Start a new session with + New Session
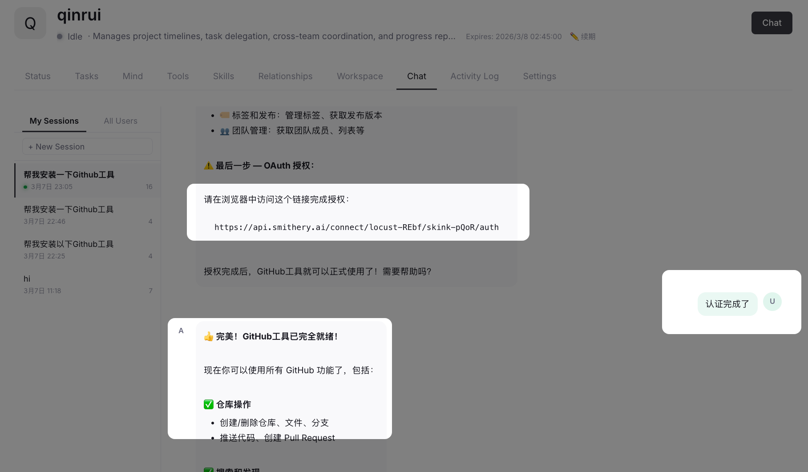The height and width of the screenshot is (472, 808). (87, 146)
